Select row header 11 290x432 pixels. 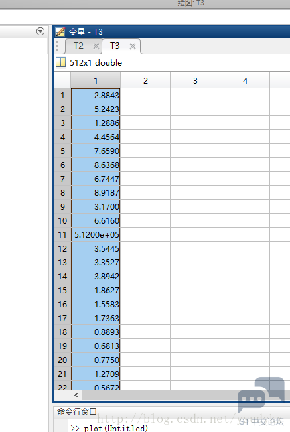pos(62,235)
